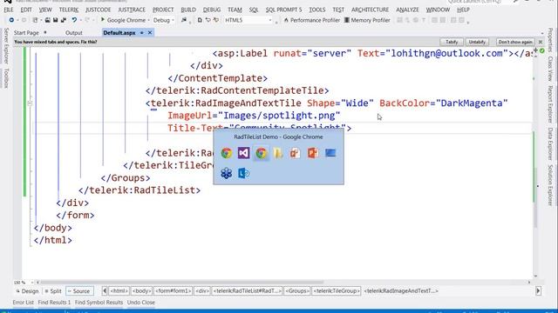Open the Debug configuration dropdown
This screenshot has height=313, width=558.
pyautogui.click(x=173, y=20)
